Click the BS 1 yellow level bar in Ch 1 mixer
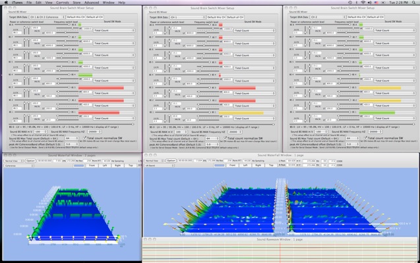 [241, 113]
